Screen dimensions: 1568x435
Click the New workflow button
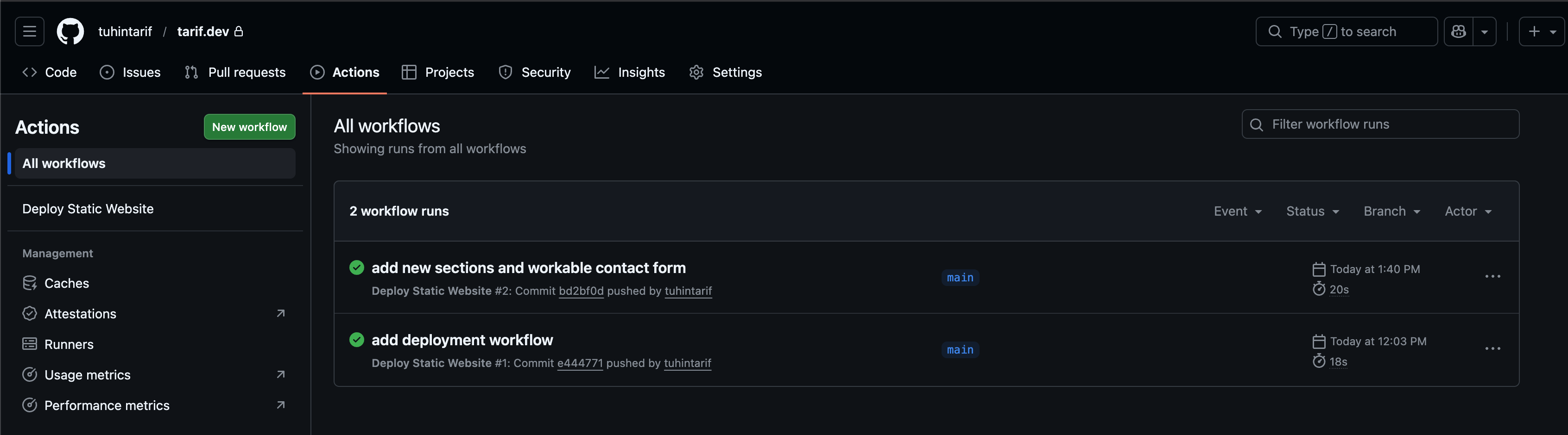250,127
